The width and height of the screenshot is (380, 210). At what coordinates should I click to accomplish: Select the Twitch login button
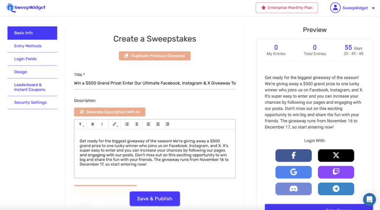336,172
